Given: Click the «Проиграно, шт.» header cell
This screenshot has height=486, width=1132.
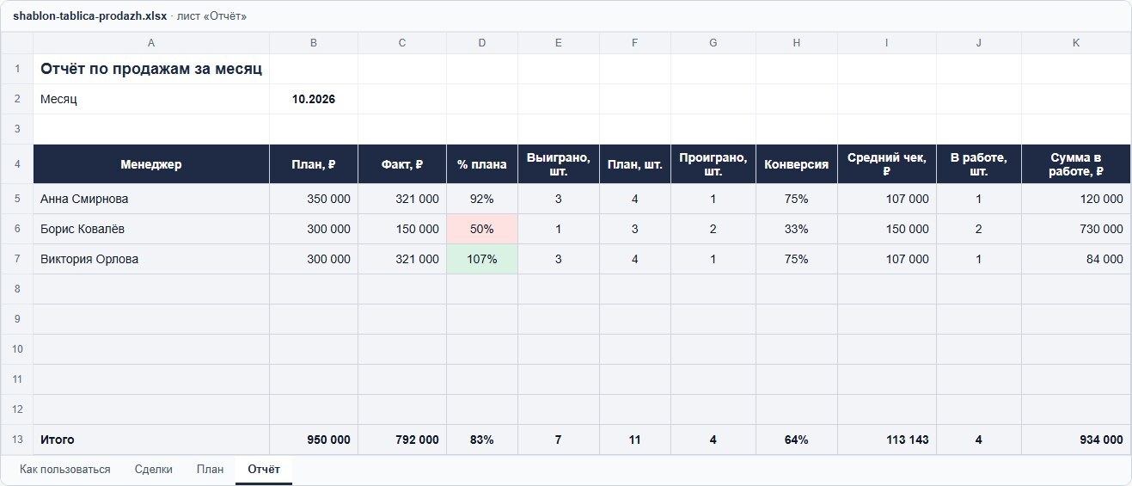Looking at the screenshot, I should (x=713, y=164).
